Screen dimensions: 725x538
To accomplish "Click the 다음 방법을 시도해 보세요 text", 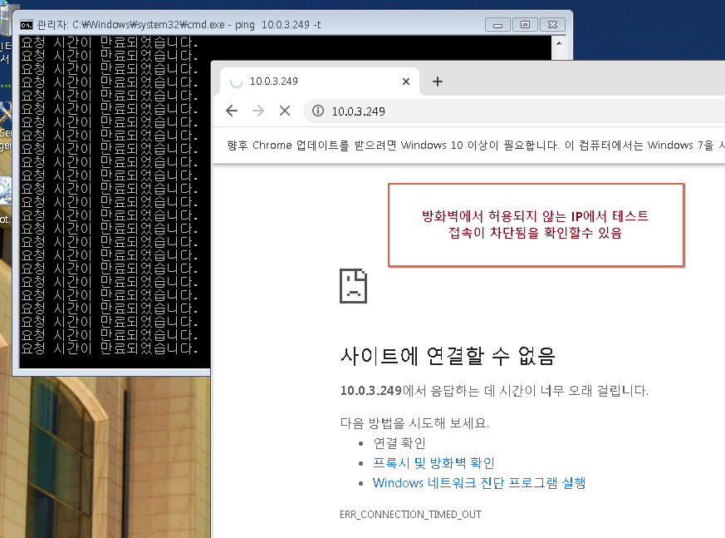I will [x=414, y=423].
